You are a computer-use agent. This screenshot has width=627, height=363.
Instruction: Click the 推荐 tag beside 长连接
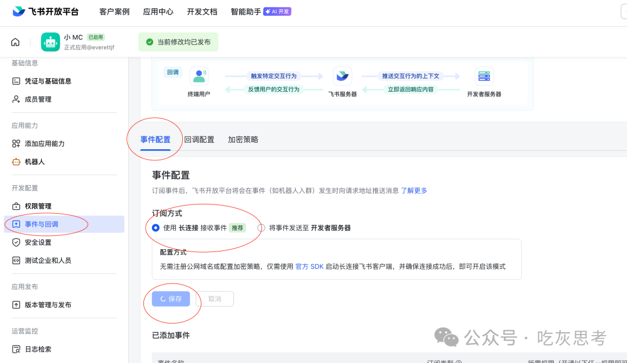tap(237, 228)
